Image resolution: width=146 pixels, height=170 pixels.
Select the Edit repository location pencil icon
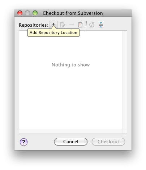pos(63,25)
